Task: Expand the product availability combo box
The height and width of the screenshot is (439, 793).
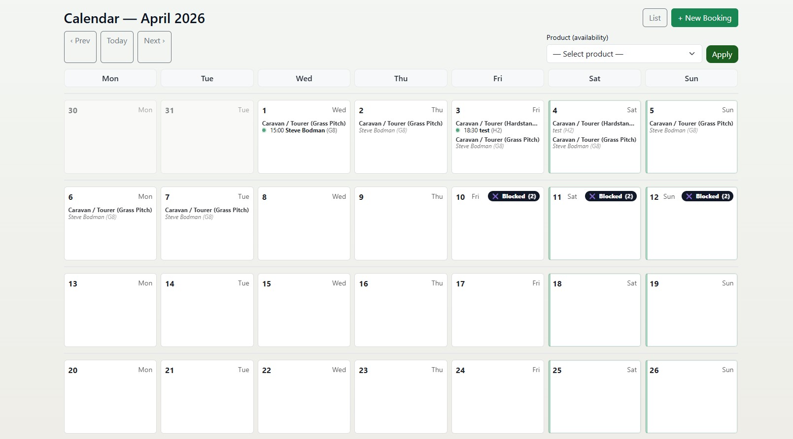Action: click(623, 54)
